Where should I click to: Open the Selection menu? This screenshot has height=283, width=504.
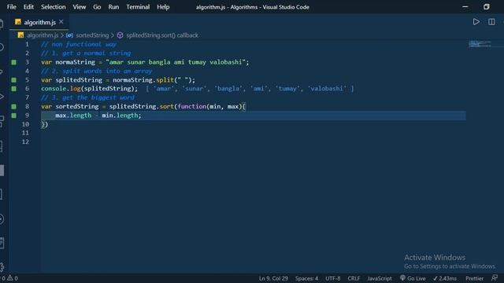point(53,7)
